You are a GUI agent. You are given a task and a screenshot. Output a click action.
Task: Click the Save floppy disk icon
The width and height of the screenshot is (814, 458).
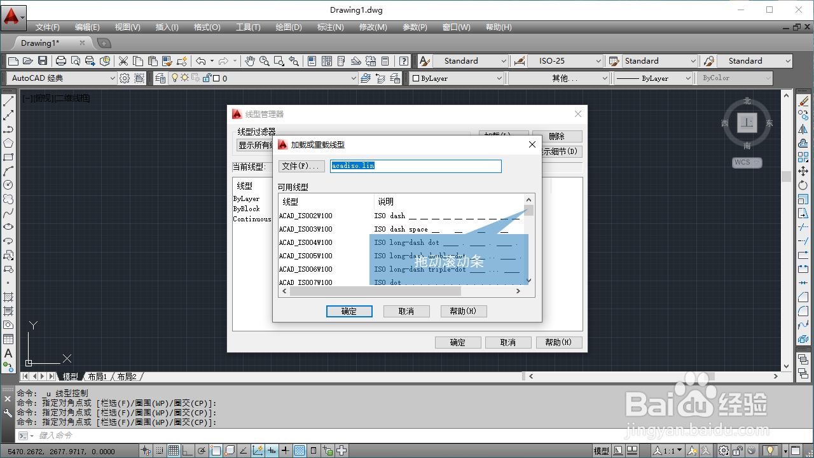point(43,61)
